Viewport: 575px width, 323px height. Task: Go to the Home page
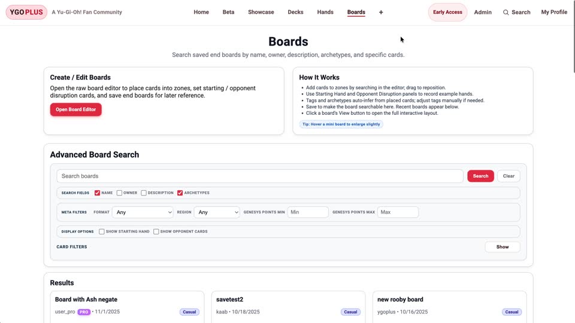coord(201,12)
